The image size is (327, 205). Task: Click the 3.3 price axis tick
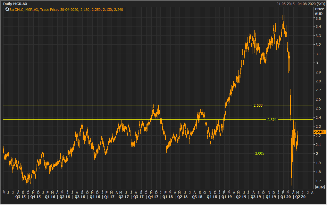(x=318, y=36)
